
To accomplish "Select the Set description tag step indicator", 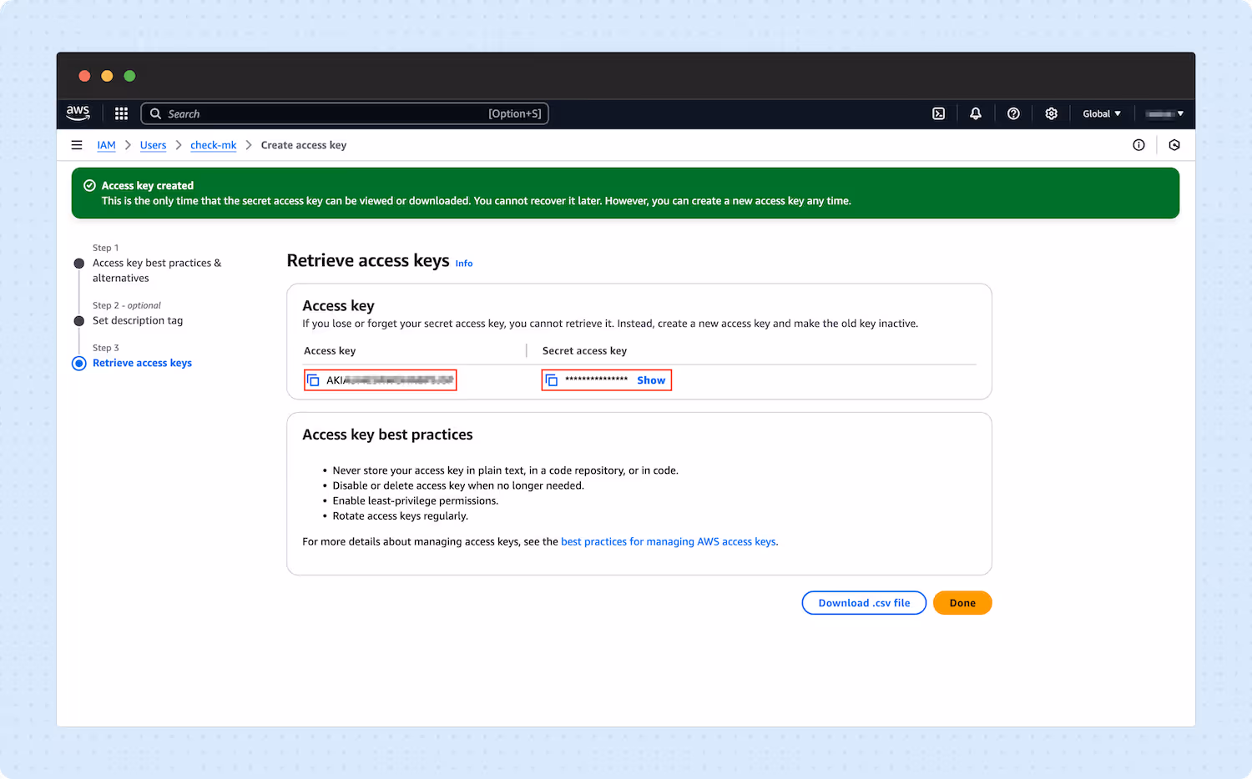I will pyautogui.click(x=79, y=320).
